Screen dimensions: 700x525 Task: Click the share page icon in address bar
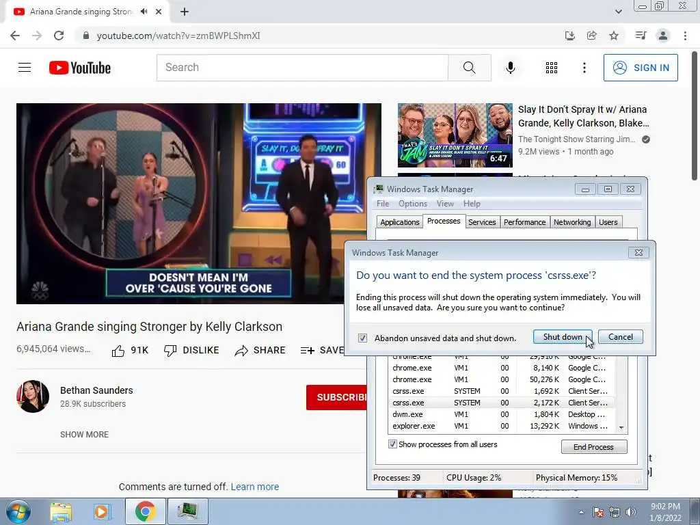click(591, 36)
